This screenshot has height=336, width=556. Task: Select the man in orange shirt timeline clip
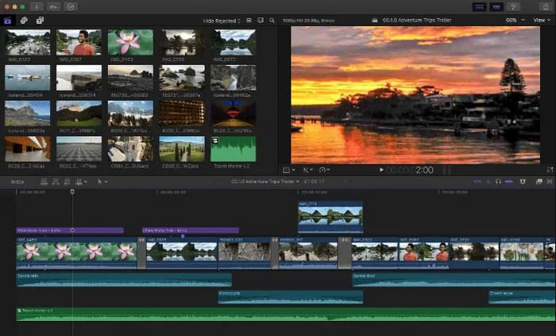(x=424, y=253)
